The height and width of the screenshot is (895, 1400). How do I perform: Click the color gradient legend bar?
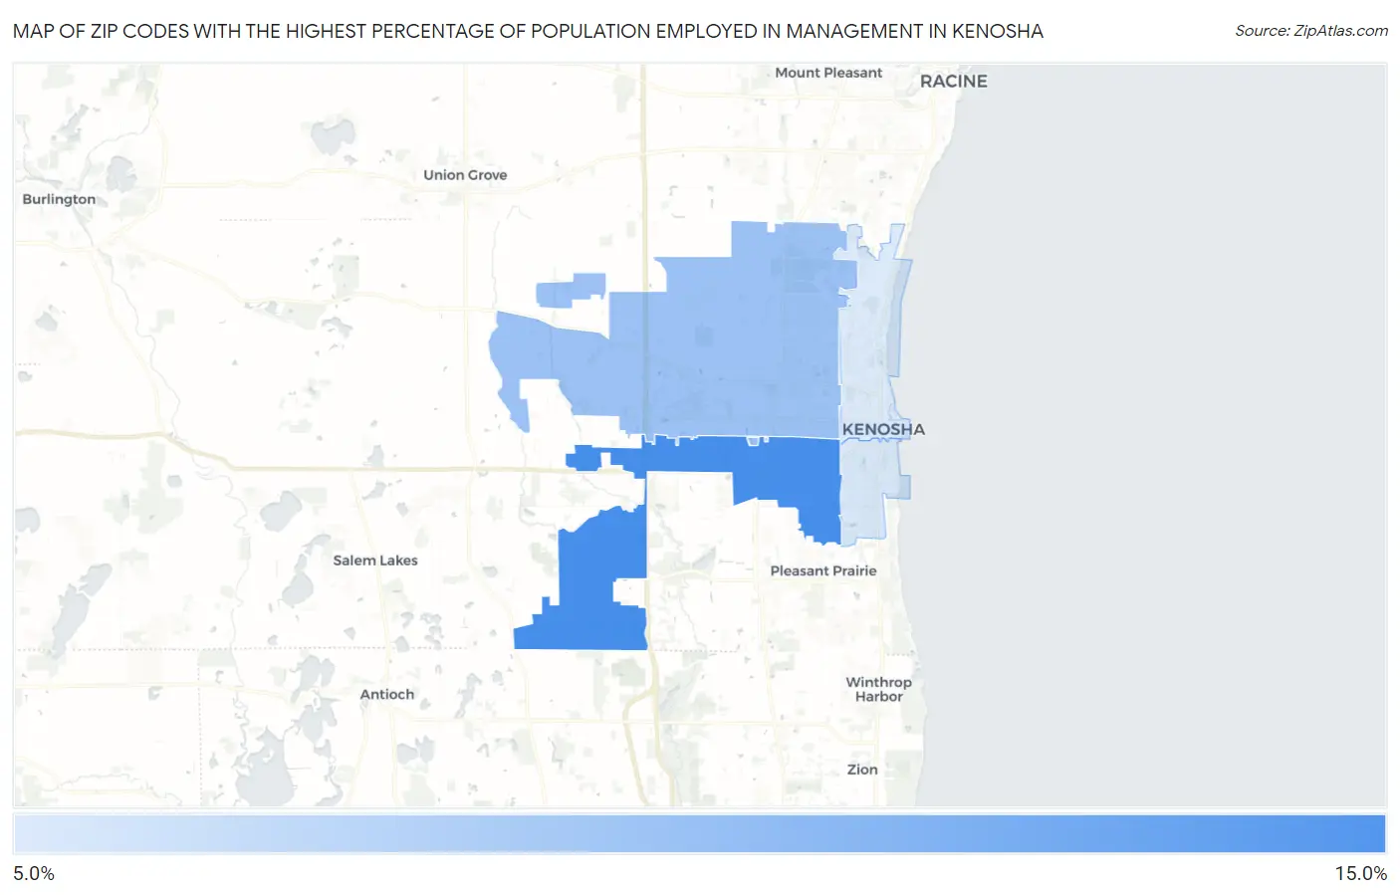coord(700,834)
